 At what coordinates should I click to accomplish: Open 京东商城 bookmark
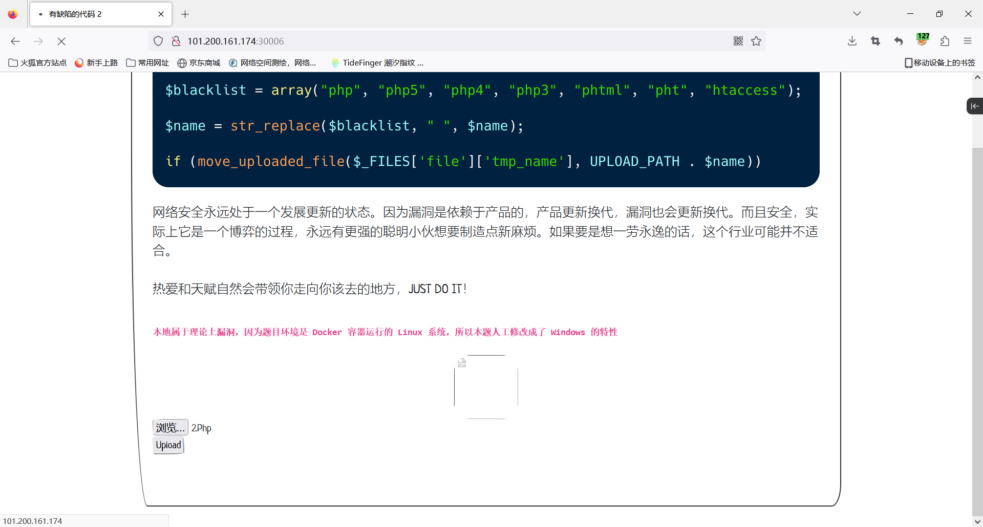(x=199, y=63)
